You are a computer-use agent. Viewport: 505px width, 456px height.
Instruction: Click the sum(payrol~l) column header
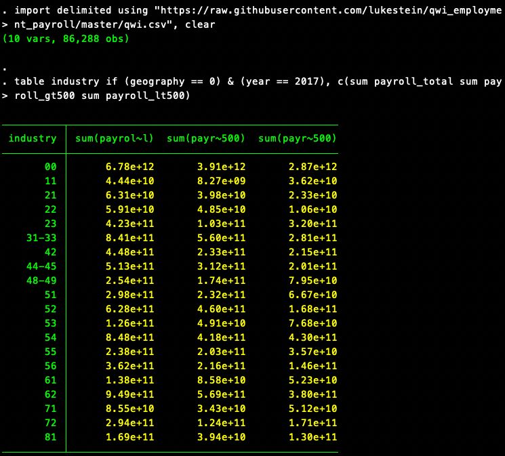coord(113,138)
